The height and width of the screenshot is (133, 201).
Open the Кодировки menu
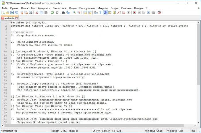point(44,8)
